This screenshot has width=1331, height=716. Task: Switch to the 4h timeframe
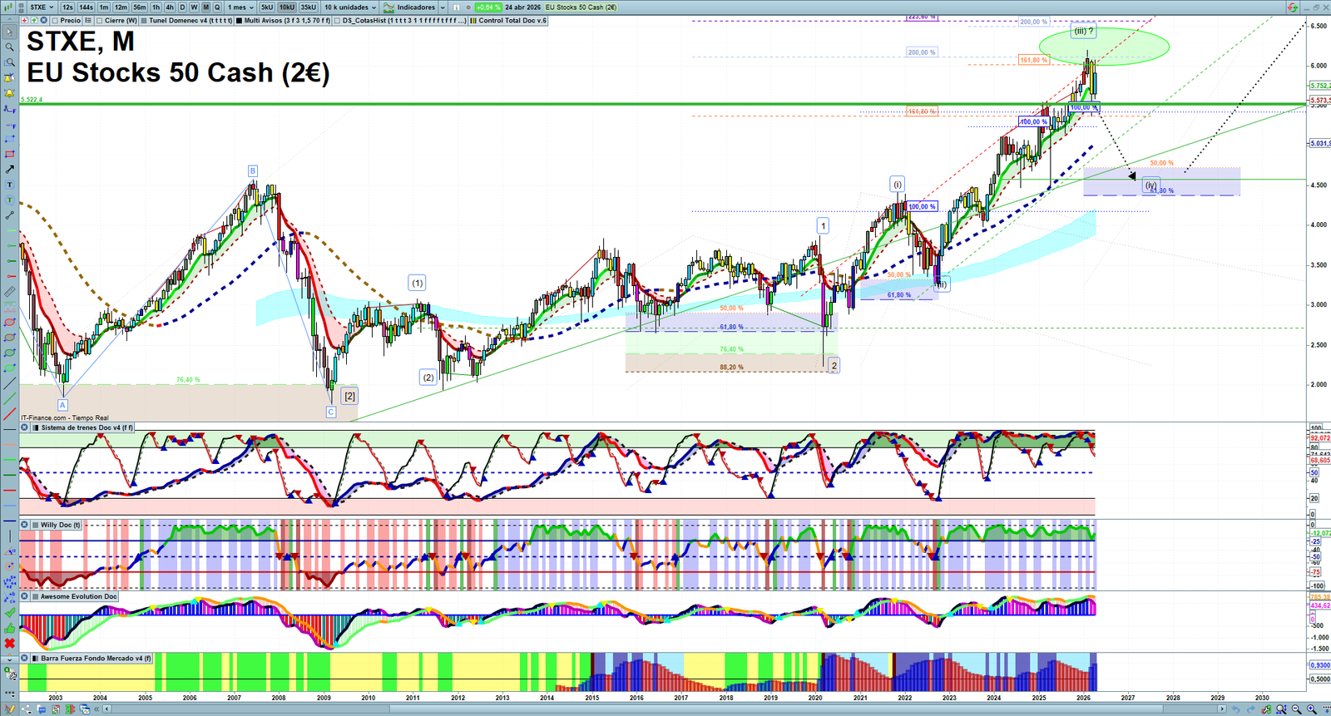tap(170, 7)
